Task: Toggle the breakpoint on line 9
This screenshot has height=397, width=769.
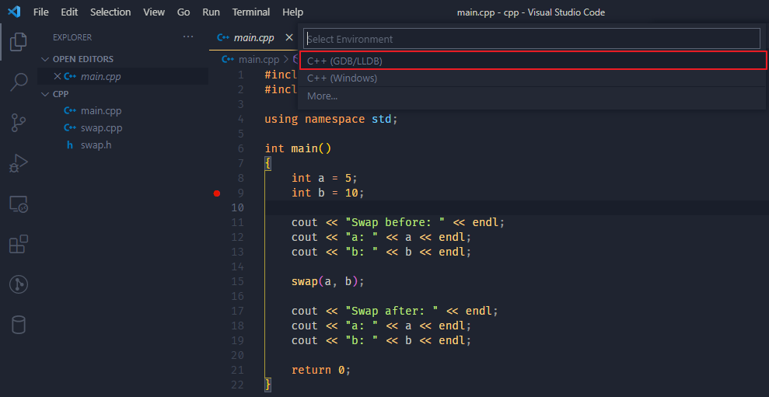Action: (x=217, y=193)
